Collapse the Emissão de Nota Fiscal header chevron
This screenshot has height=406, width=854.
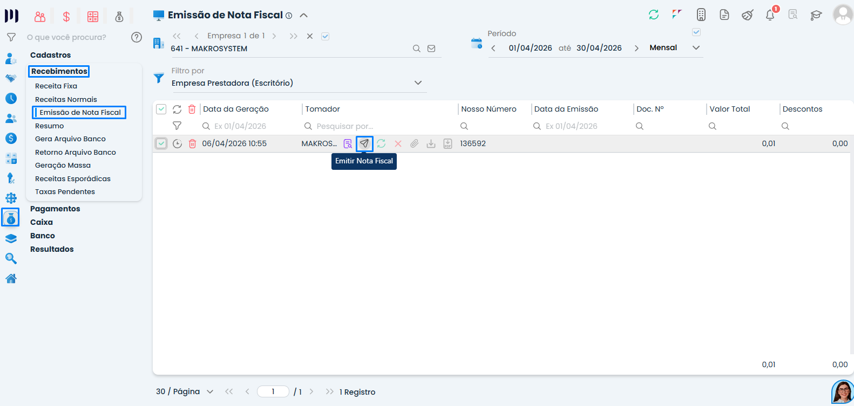(304, 15)
